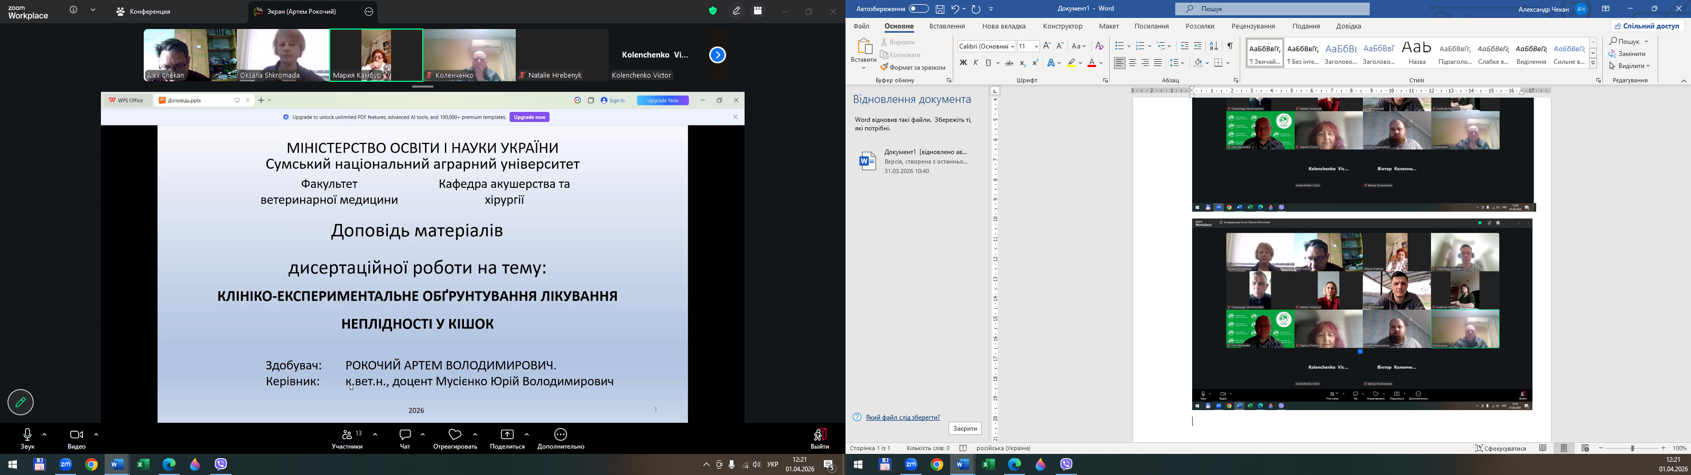Viewport: 1691px width, 475px height.
Task: Toggle the Zoom camera (Видео) button
Action: (76, 435)
